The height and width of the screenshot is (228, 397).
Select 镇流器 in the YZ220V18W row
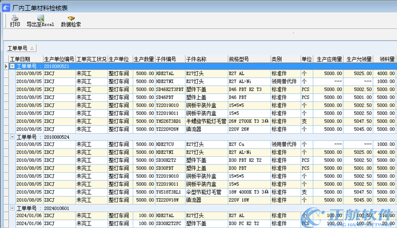(x=206, y=200)
